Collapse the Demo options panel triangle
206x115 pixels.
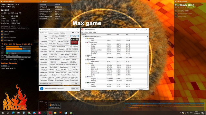click(x=175, y=1)
